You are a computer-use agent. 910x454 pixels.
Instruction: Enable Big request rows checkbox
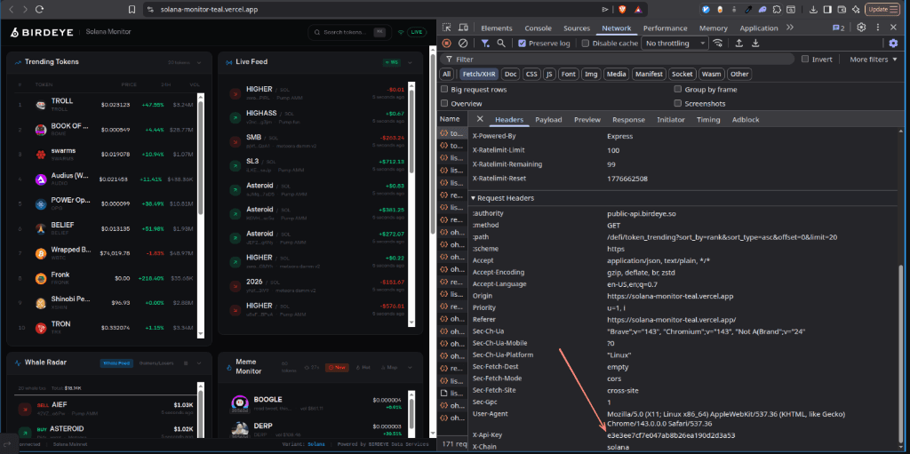click(x=444, y=90)
